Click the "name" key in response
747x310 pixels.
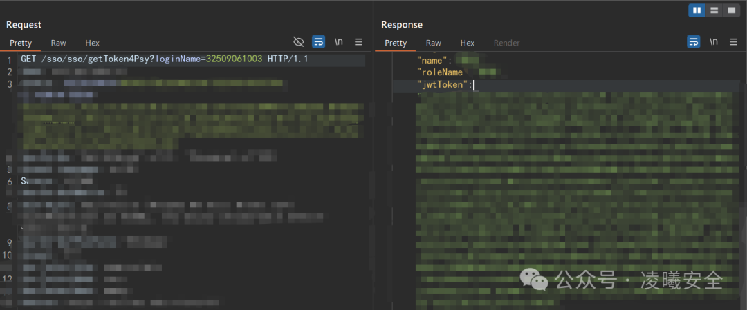432,60
